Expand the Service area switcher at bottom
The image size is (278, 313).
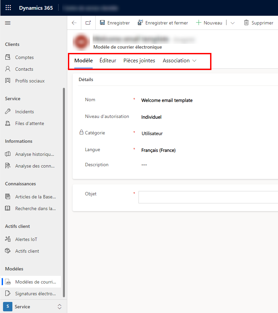point(59,306)
